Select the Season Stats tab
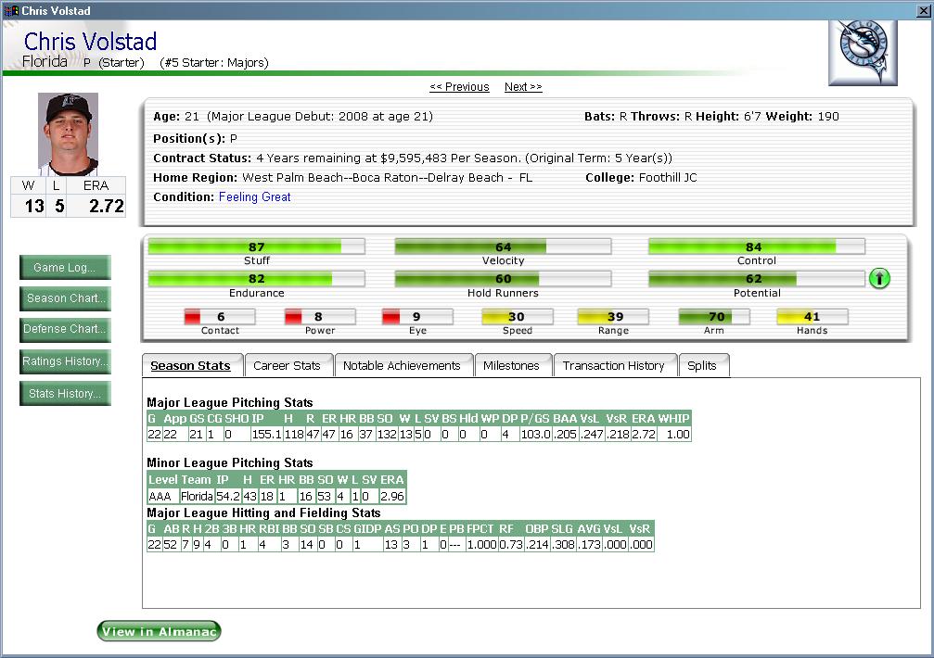 click(x=191, y=366)
